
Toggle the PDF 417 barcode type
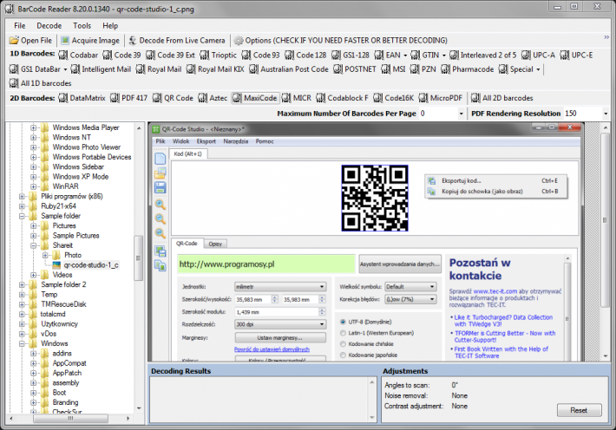coord(129,98)
